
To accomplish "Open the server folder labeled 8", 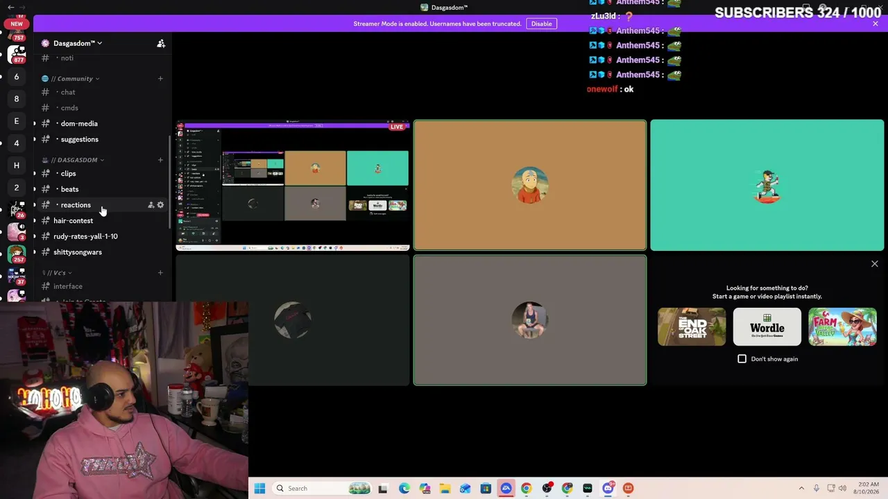I will click(x=17, y=99).
